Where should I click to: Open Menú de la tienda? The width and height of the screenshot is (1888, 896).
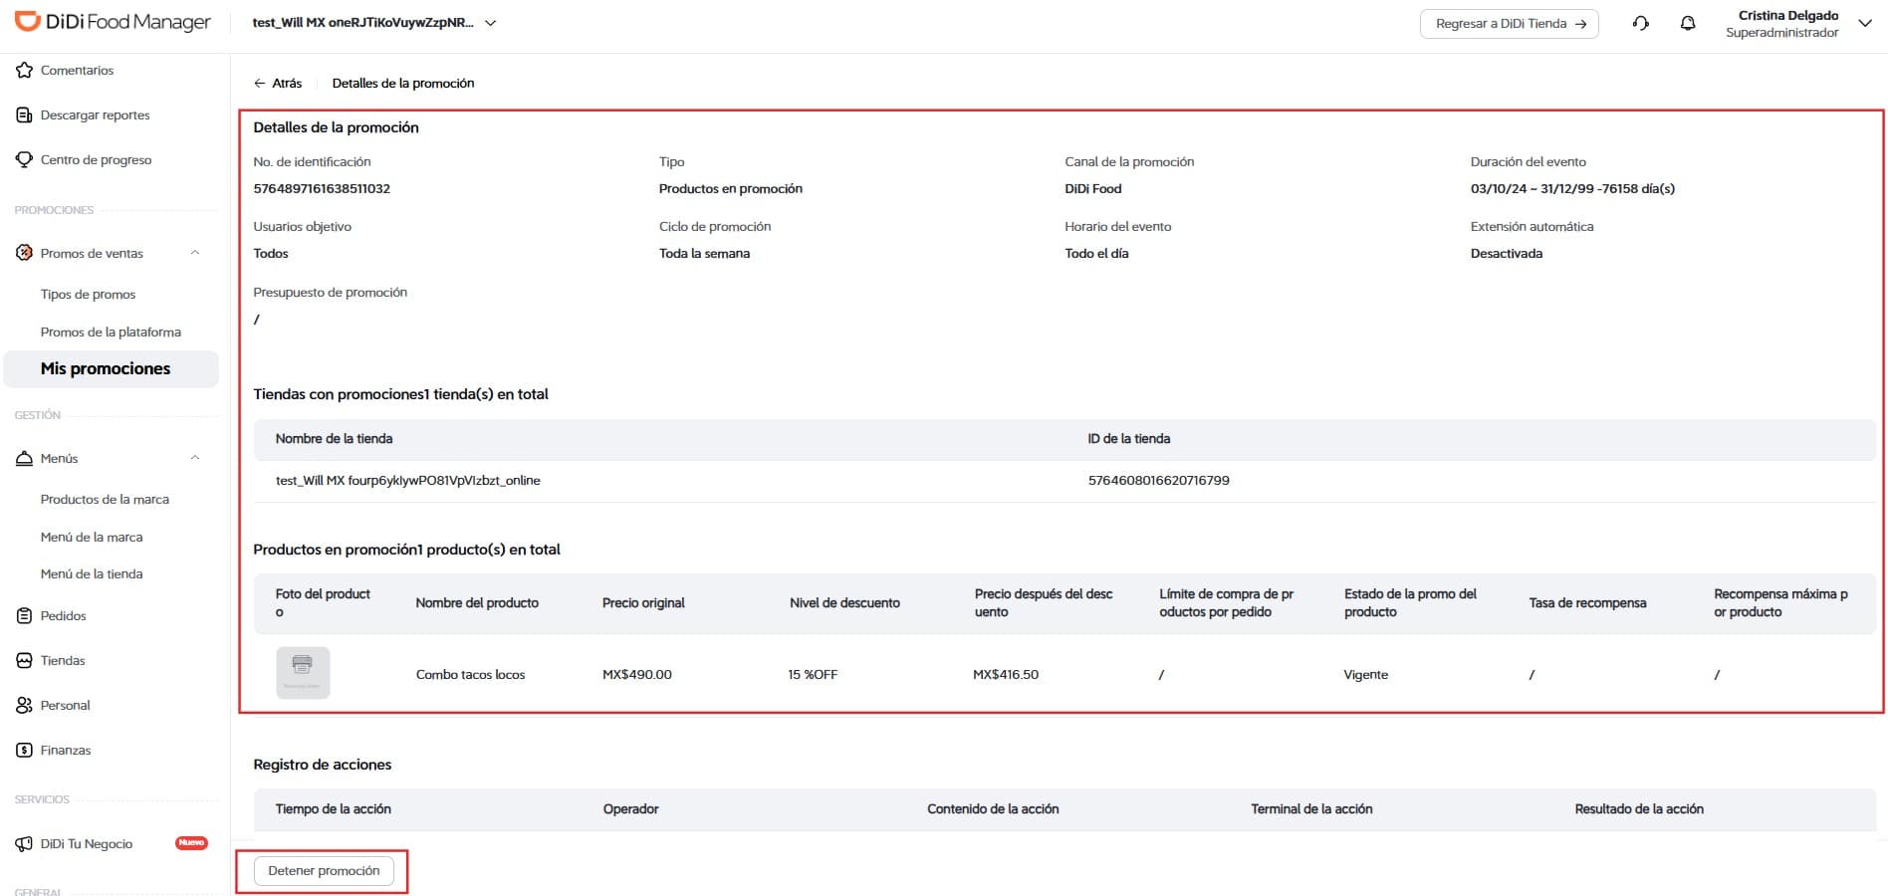coord(92,573)
